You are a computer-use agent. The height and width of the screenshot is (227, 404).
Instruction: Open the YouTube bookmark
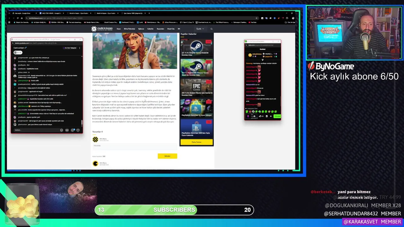pos(252,22)
